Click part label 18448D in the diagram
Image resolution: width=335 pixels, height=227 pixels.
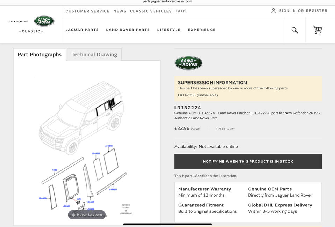(x=113, y=189)
